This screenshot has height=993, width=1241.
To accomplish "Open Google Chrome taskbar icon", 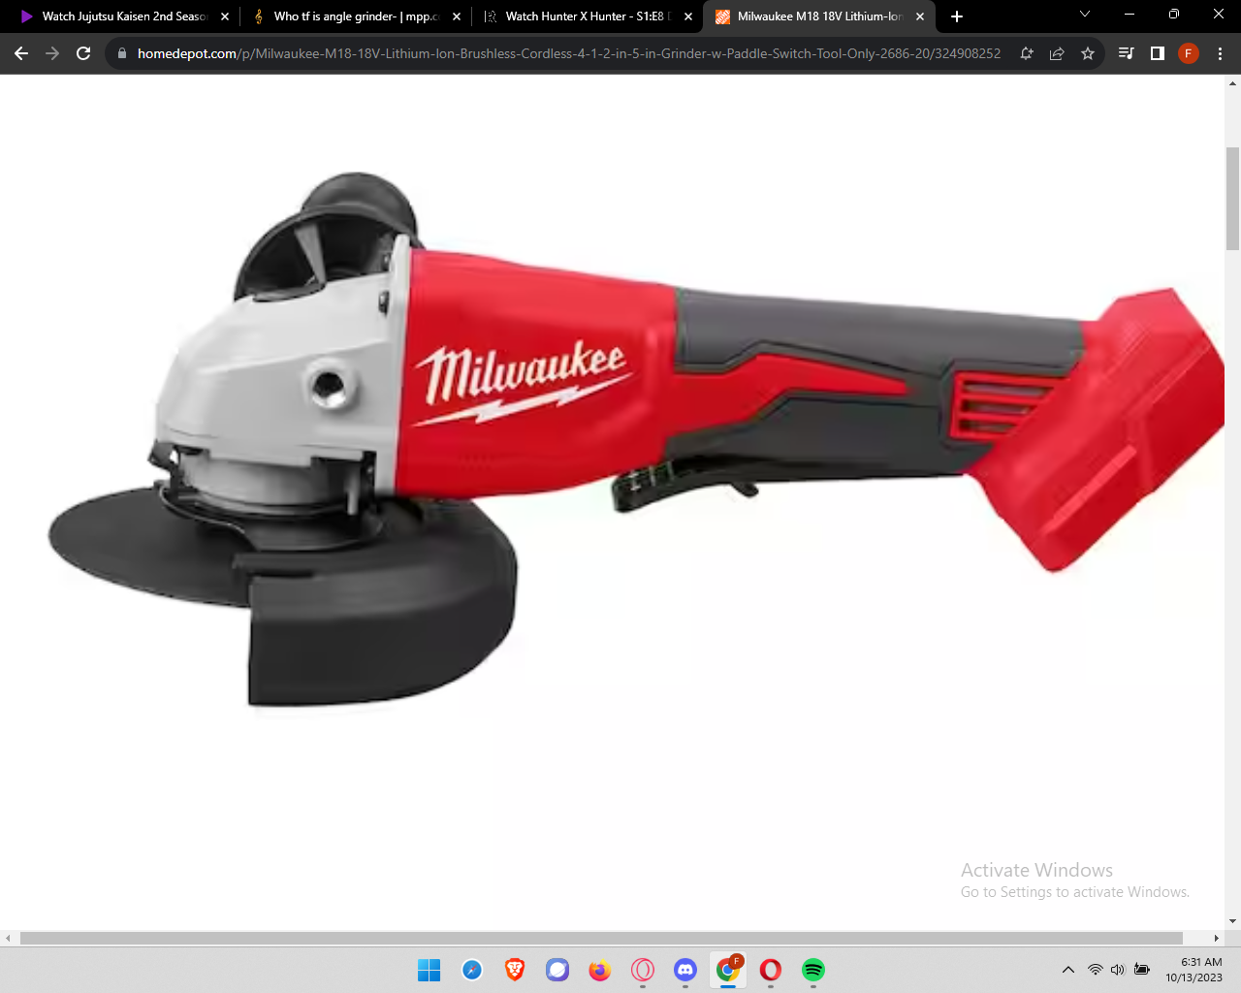I will tap(728, 970).
